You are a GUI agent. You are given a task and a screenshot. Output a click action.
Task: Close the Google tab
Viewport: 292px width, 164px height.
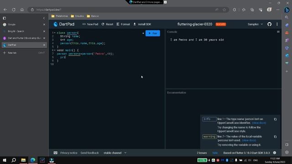pyautogui.click(x=44, y=25)
